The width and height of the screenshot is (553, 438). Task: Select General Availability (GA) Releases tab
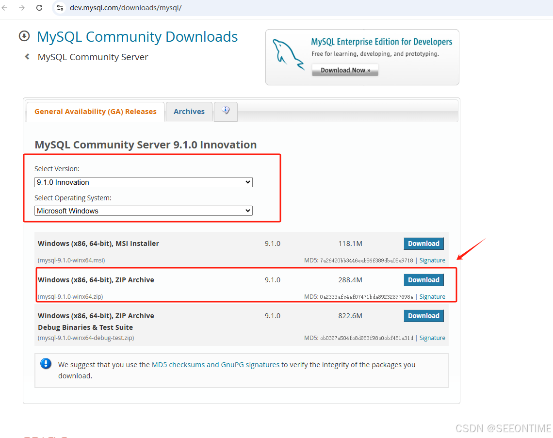pyautogui.click(x=95, y=112)
